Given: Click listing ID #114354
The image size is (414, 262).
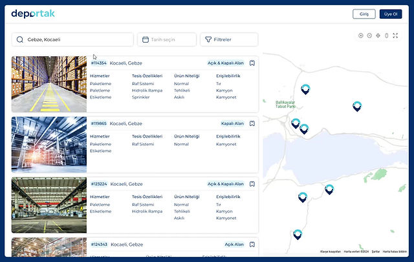Looking at the screenshot, I should tap(98, 63).
